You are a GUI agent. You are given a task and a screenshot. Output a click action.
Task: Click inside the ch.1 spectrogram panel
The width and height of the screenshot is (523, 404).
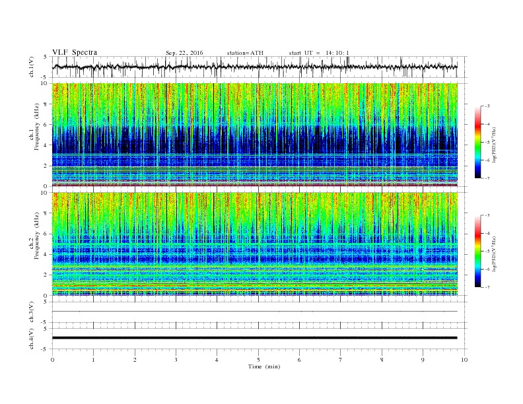click(x=254, y=135)
